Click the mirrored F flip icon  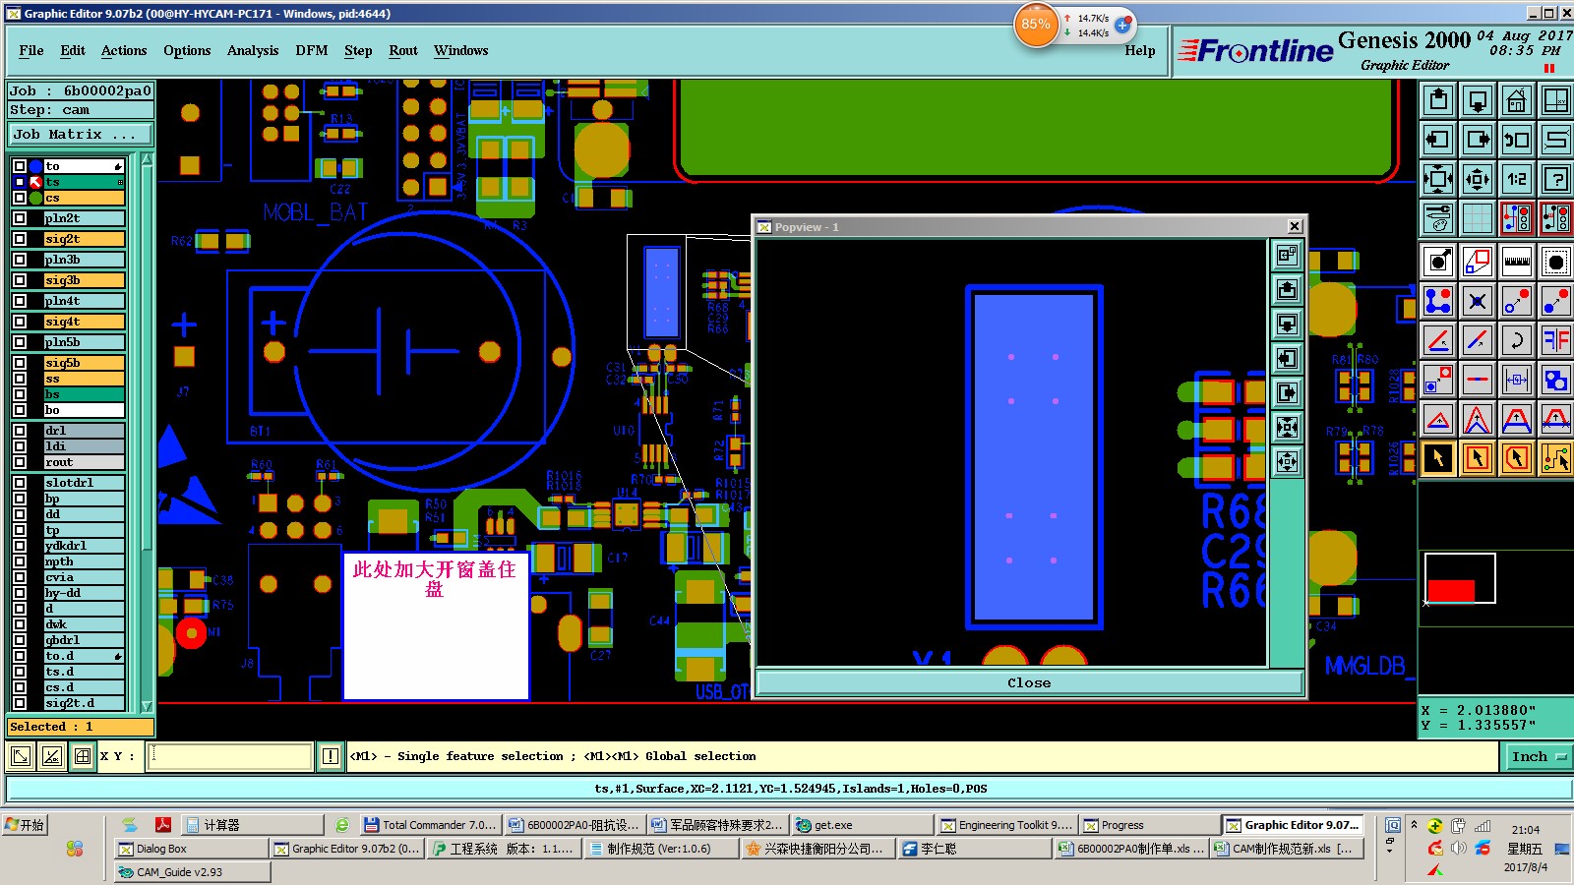[x=1556, y=340]
